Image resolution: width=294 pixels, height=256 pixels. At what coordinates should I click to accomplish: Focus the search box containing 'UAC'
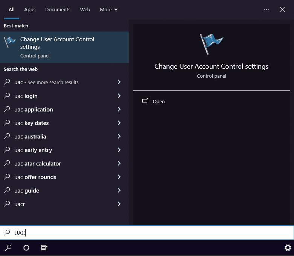(x=147, y=233)
